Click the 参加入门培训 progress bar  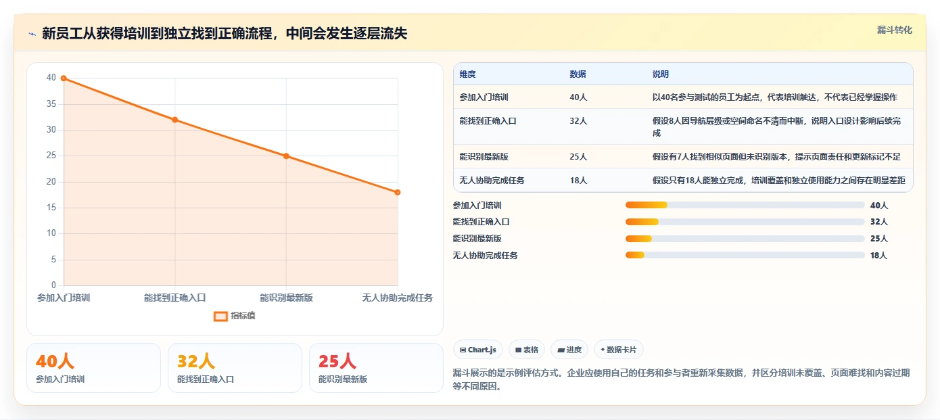[x=745, y=205]
